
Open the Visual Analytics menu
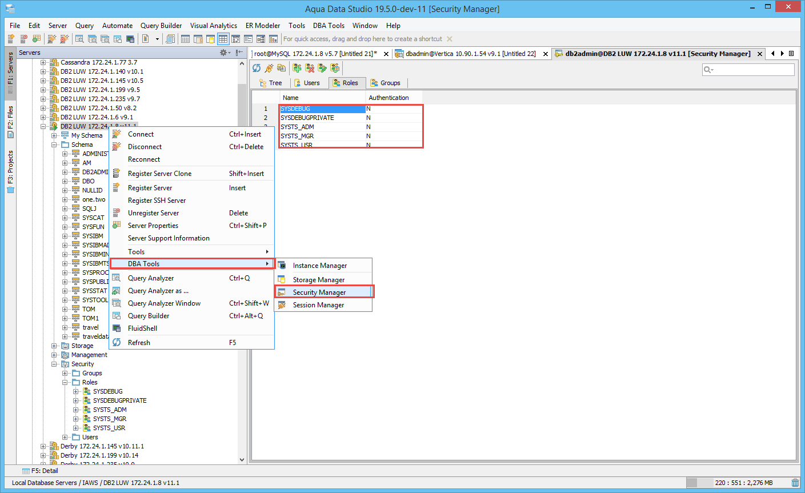[214, 26]
